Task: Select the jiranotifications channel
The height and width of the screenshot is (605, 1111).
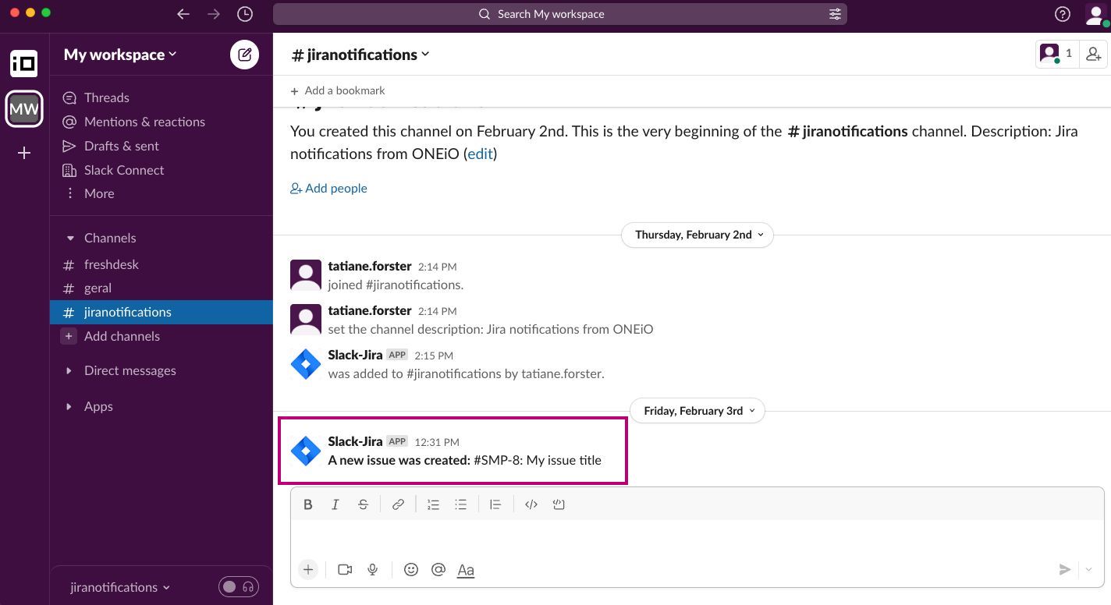Action: (x=162, y=312)
